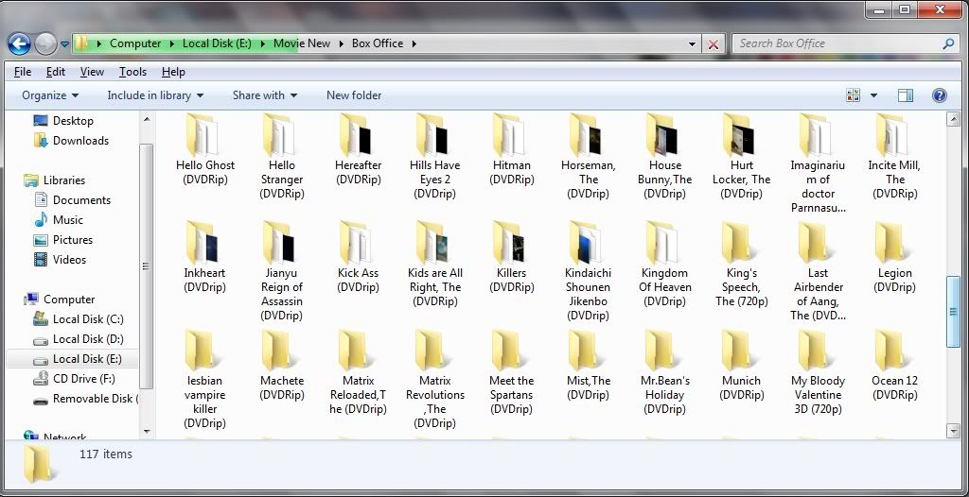Open the File menu

coord(23,72)
